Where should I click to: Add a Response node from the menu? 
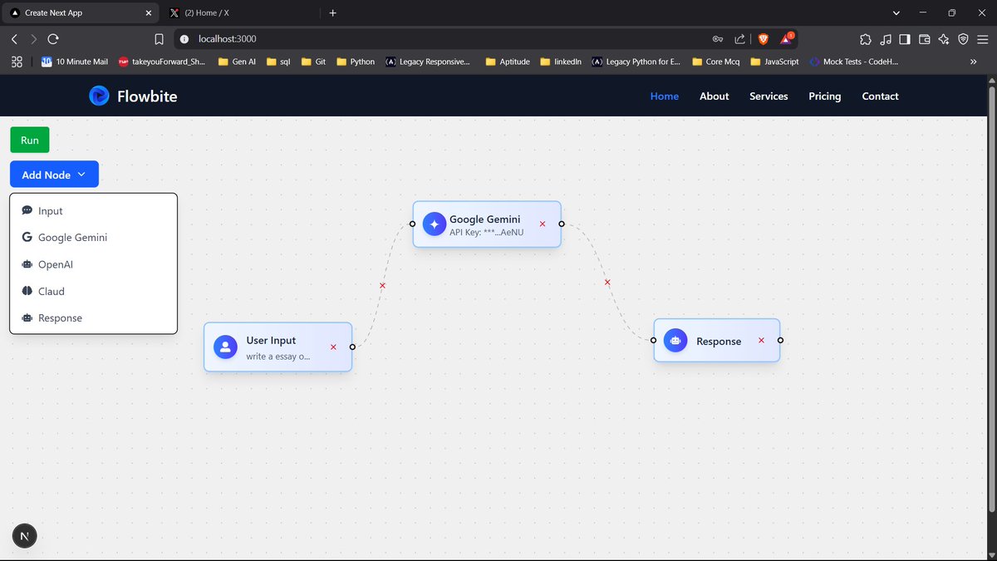tap(93, 317)
